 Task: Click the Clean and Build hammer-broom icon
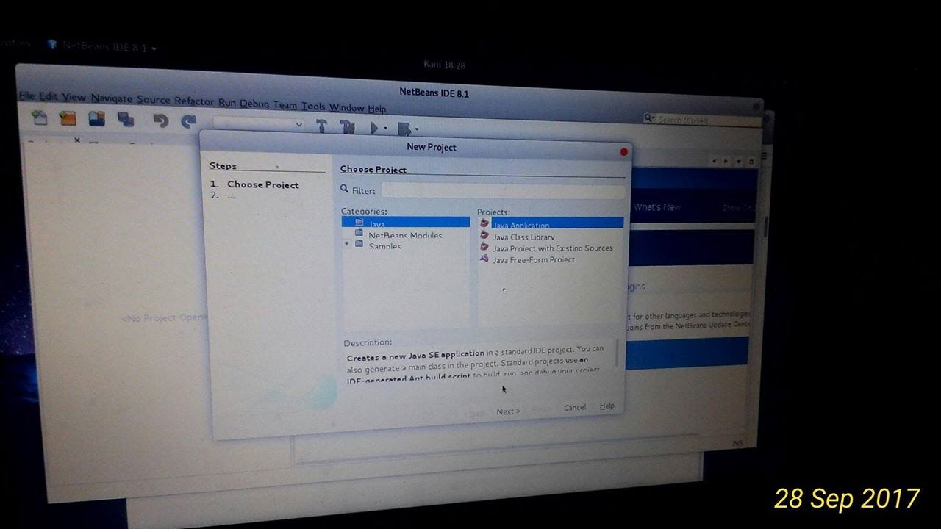tap(348, 127)
